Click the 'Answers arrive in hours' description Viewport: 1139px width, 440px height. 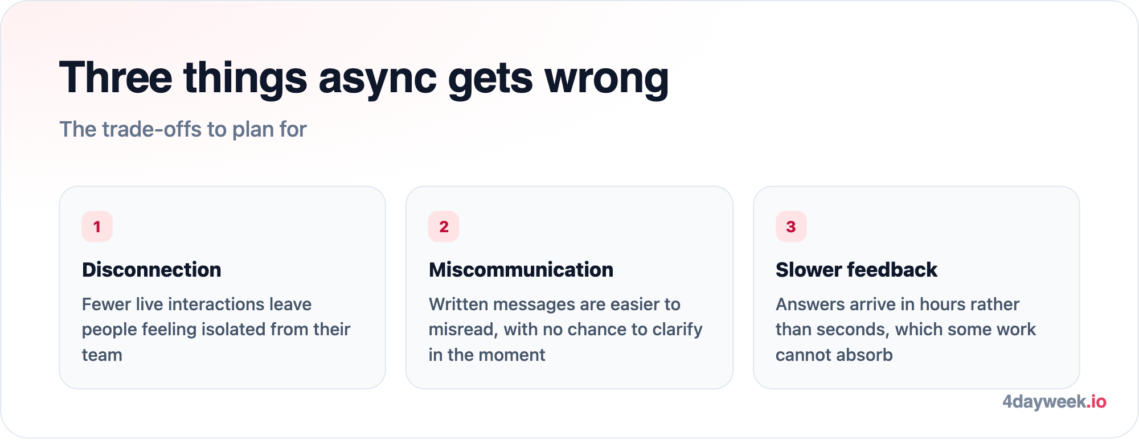(906, 329)
